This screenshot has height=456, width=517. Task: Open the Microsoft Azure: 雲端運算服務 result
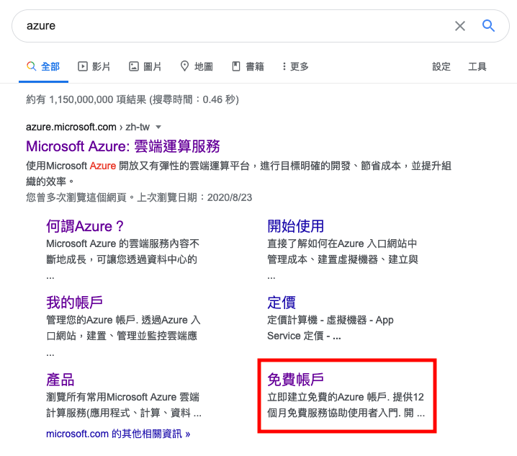[123, 146]
